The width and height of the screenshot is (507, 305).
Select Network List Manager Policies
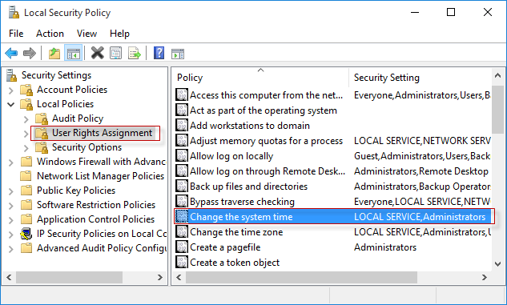101,176
